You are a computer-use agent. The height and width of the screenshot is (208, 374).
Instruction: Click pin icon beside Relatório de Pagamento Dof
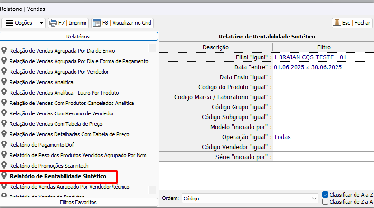4,145
